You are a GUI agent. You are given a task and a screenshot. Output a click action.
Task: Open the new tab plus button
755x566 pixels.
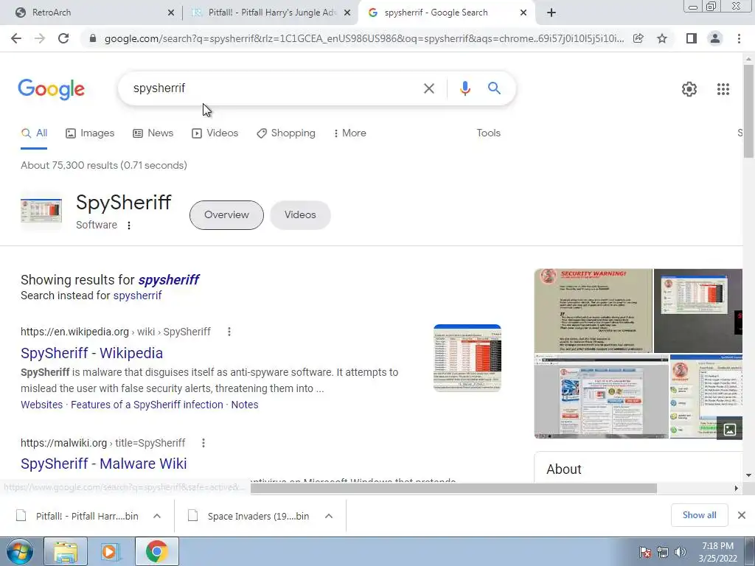[552, 13]
